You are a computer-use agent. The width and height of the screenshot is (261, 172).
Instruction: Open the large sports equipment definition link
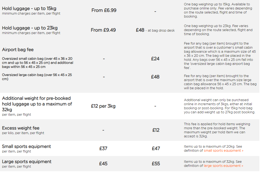[x=223, y=166]
